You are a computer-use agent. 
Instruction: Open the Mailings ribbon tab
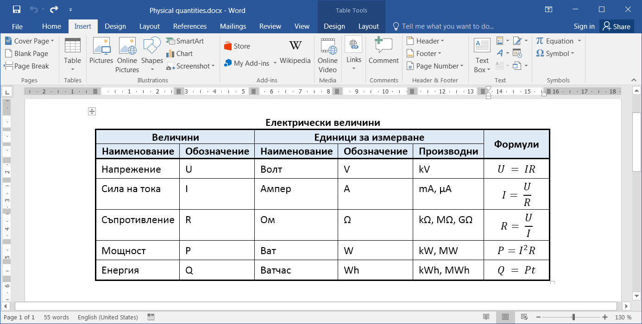tap(233, 26)
